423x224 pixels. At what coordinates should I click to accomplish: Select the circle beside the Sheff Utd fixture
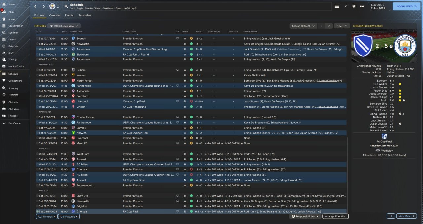[x=37, y=196]
